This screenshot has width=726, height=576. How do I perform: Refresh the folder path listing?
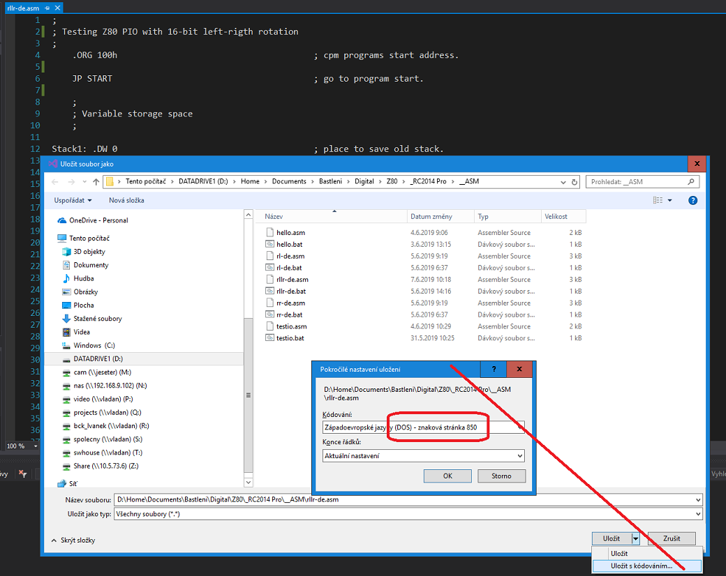click(x=574, y=182)
